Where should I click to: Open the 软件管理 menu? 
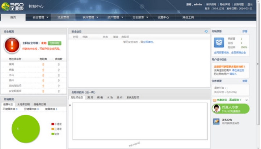(88, 17)
